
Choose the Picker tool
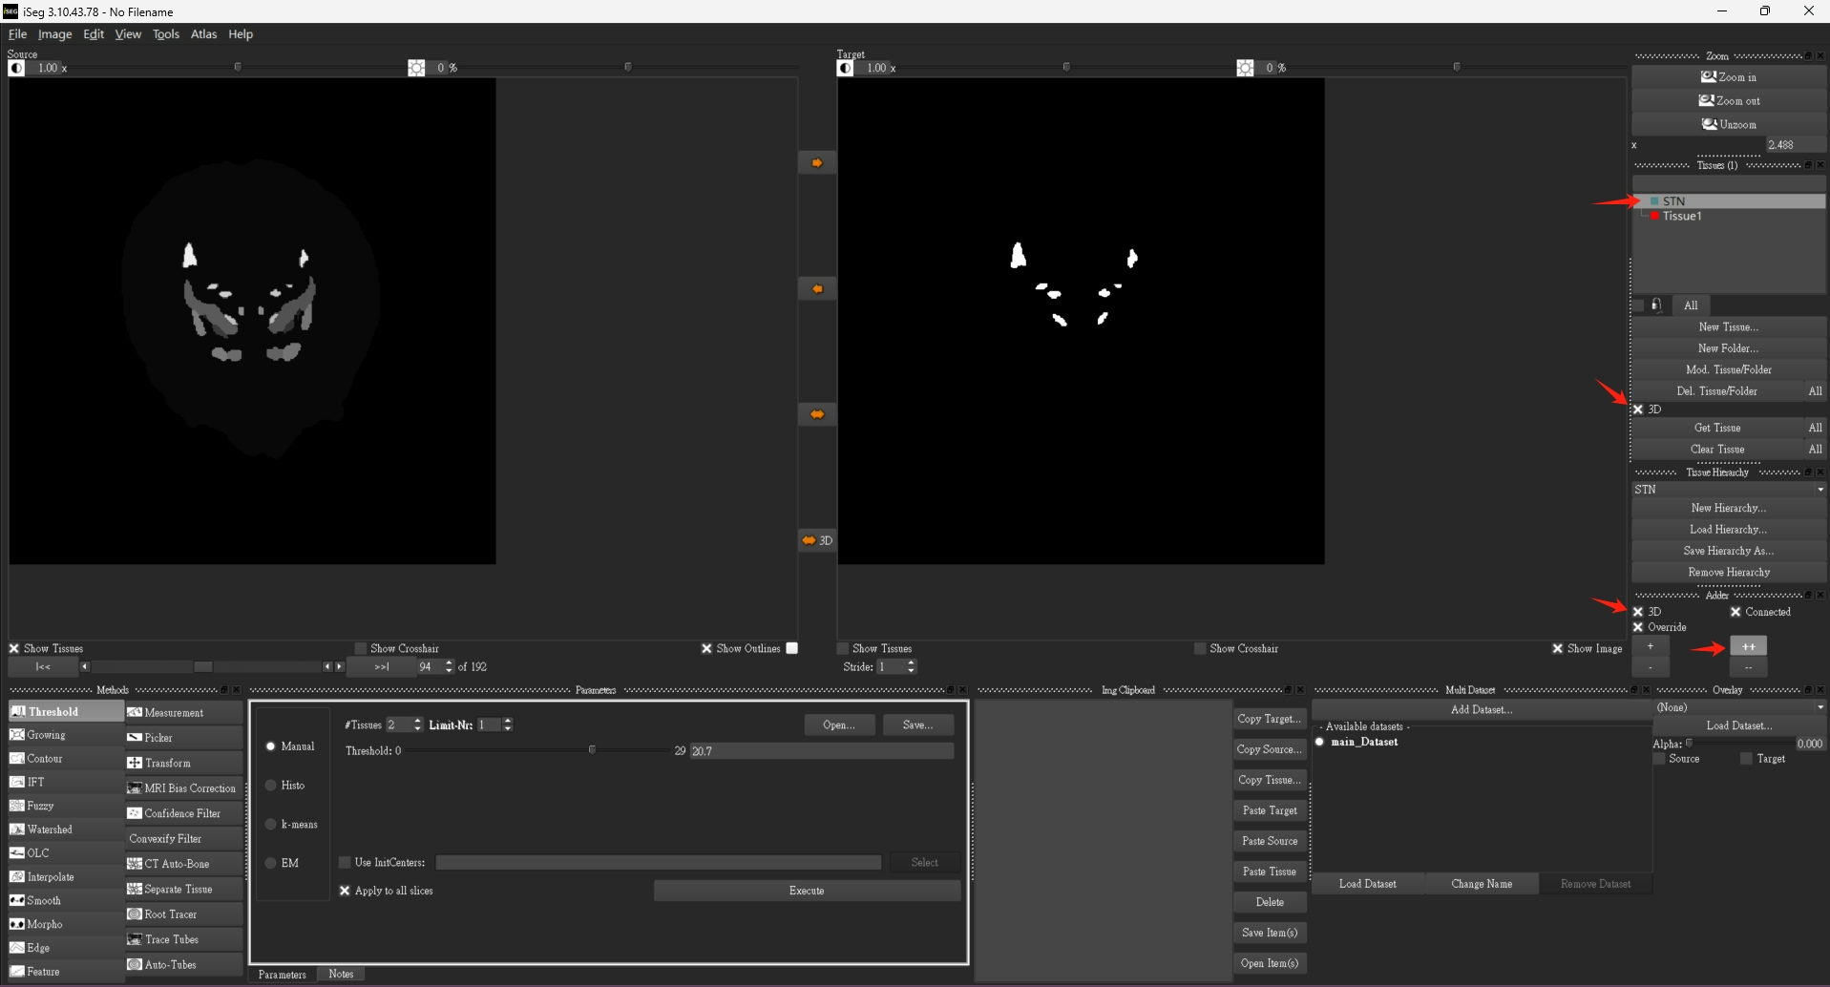(158, 738)
